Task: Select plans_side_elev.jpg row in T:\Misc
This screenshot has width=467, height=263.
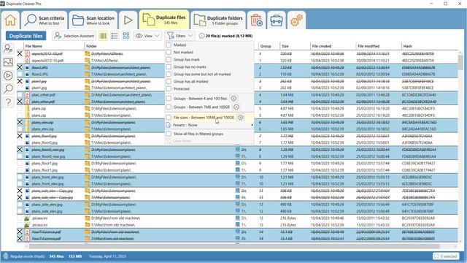Action: (x=237, y=211)
